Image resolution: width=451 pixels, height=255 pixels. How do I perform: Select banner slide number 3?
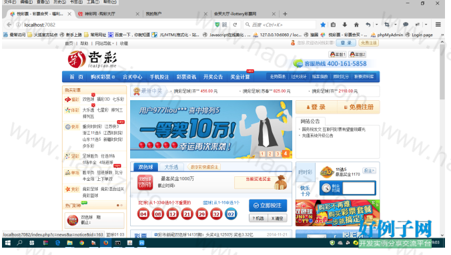pyautogui.click(x=278, y=154)
